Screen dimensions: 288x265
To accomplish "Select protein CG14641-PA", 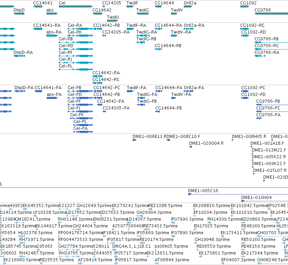I will click(48, 88).
